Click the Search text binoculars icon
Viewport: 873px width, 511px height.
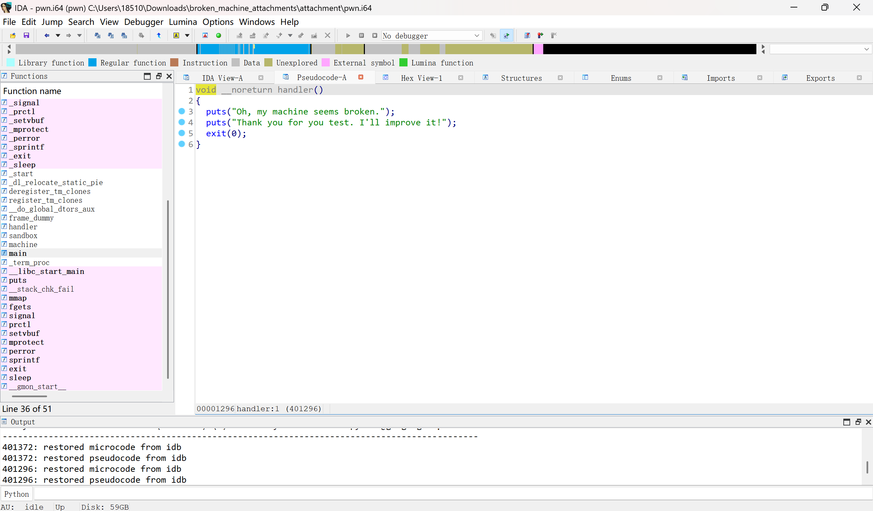click(111, 35)
